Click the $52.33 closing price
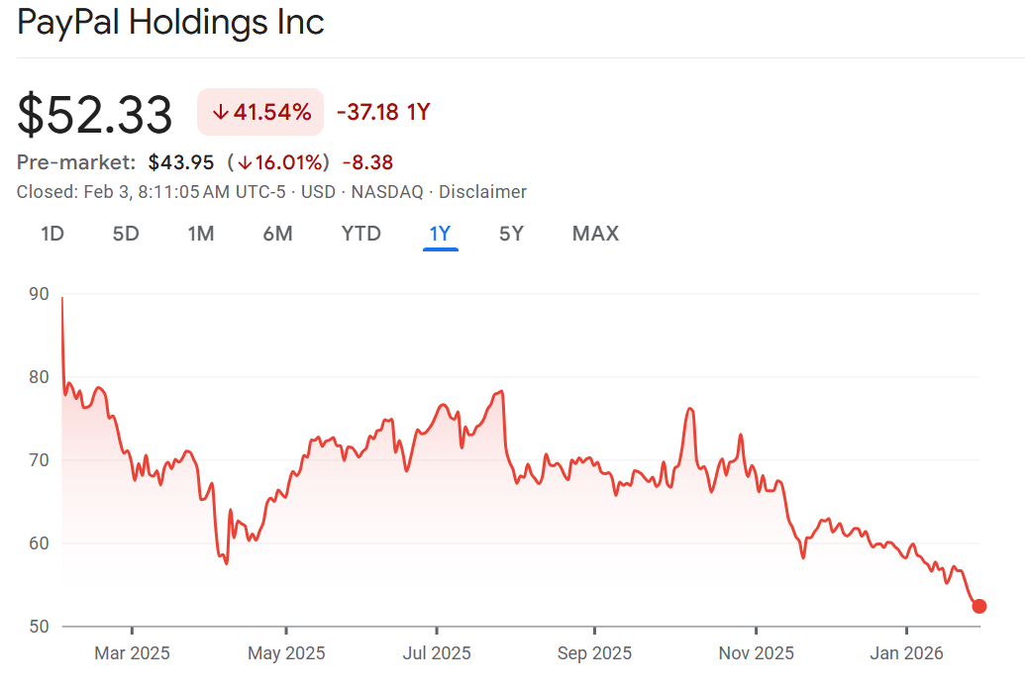Screen dimensions: 1025x690 [x=95, y=115]
